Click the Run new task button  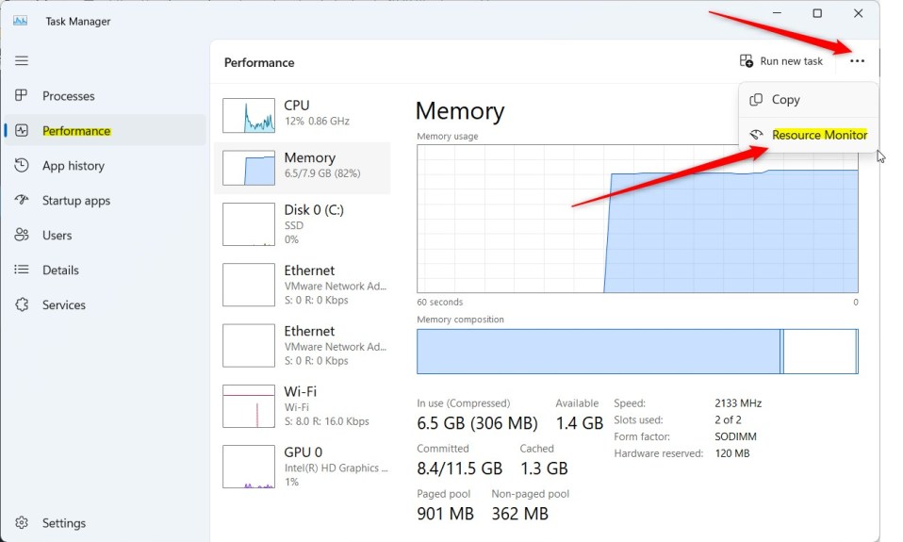(x=781, y=61)
